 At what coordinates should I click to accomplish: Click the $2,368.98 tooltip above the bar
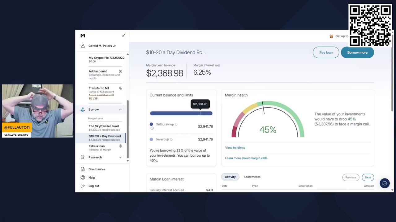200,104
